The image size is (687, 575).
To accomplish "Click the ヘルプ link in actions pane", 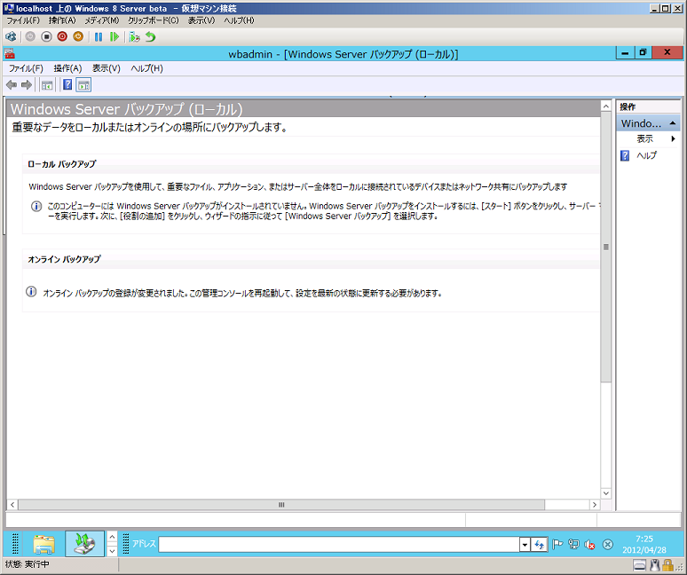I will coord(647,155).
